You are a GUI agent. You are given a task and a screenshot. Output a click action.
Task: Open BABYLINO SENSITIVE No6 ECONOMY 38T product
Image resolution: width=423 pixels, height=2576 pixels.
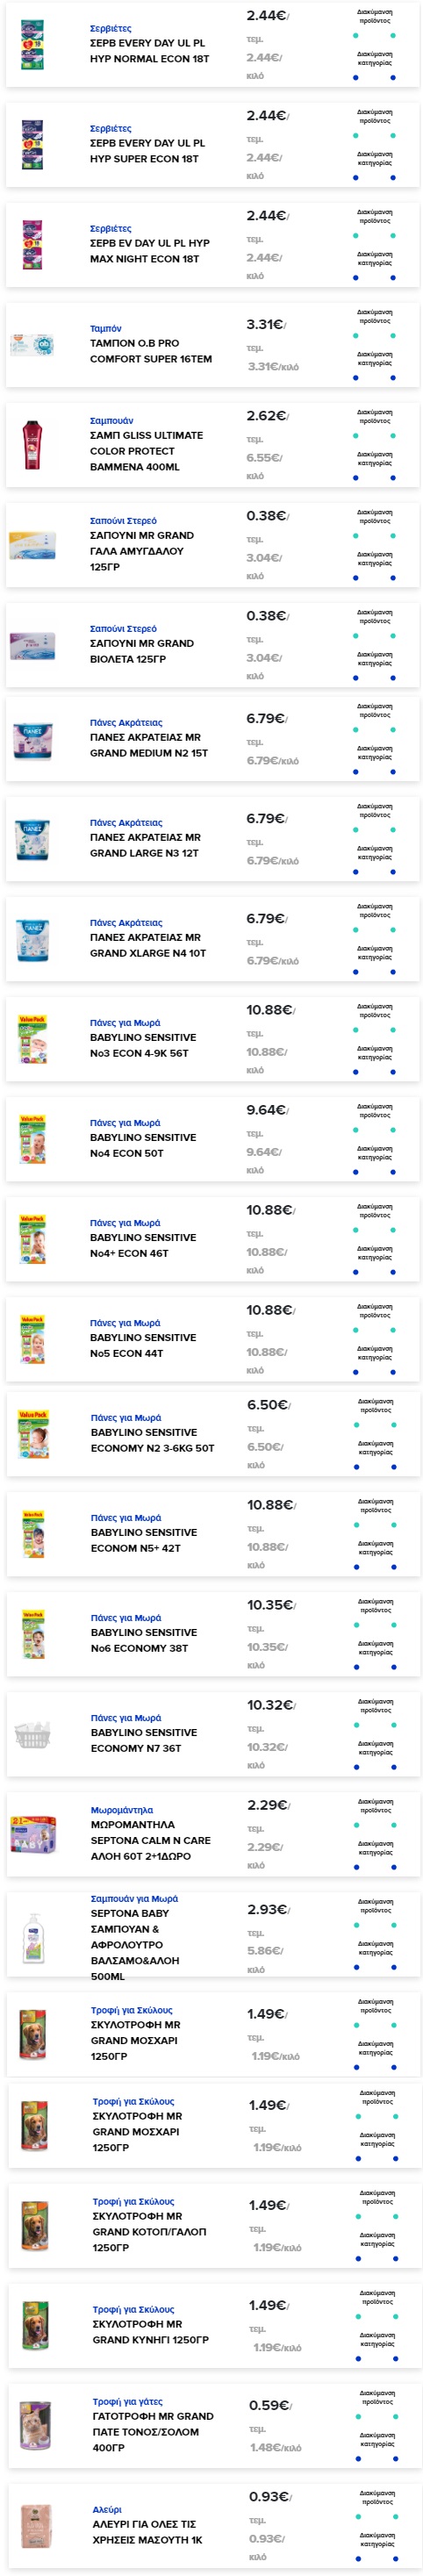[144, 1640]
